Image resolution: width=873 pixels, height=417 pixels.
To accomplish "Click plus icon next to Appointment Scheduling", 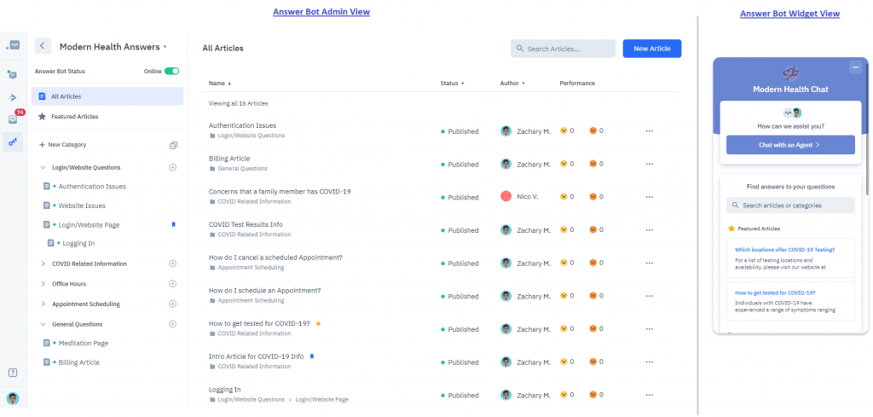I will [x=172, y=304].
